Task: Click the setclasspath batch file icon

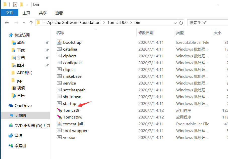Action: (x=59, y=90)
